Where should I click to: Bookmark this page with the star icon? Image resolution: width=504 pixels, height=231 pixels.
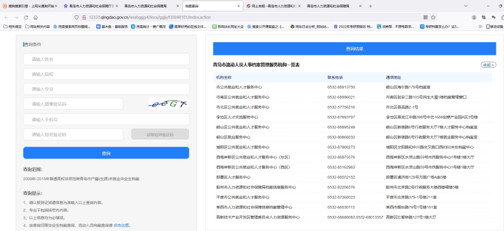pyautogui.click(x=433, y=18)
